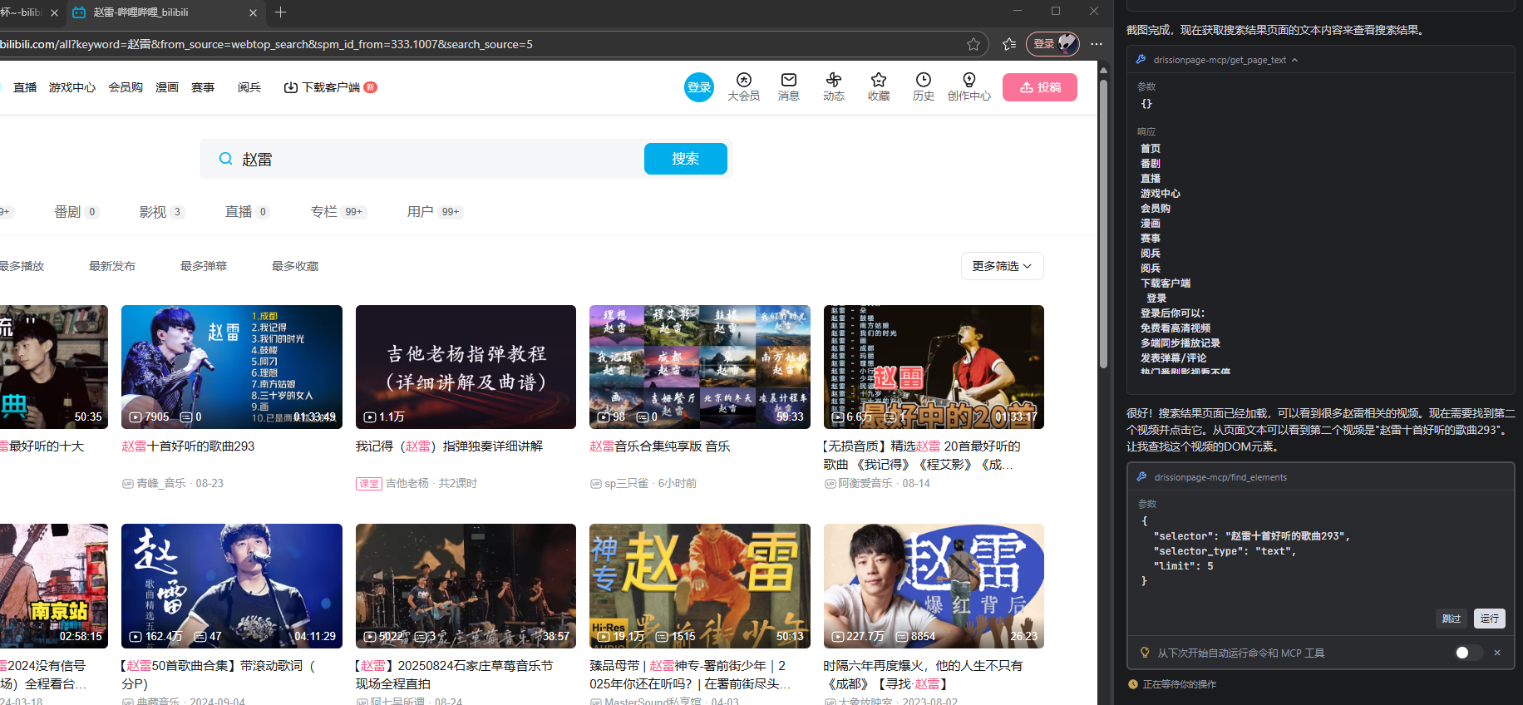Sort results by 最新发布

click(112, 266)
